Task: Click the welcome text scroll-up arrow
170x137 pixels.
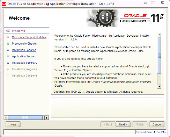Action: 159,35
